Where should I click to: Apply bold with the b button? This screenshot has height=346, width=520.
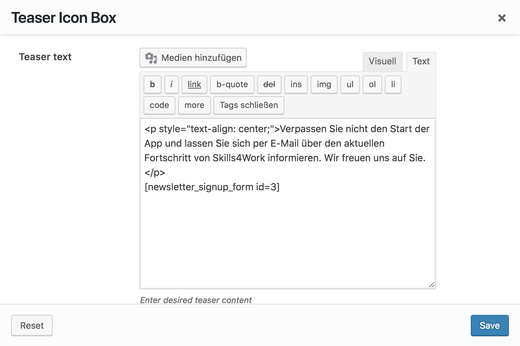(153, 84)
